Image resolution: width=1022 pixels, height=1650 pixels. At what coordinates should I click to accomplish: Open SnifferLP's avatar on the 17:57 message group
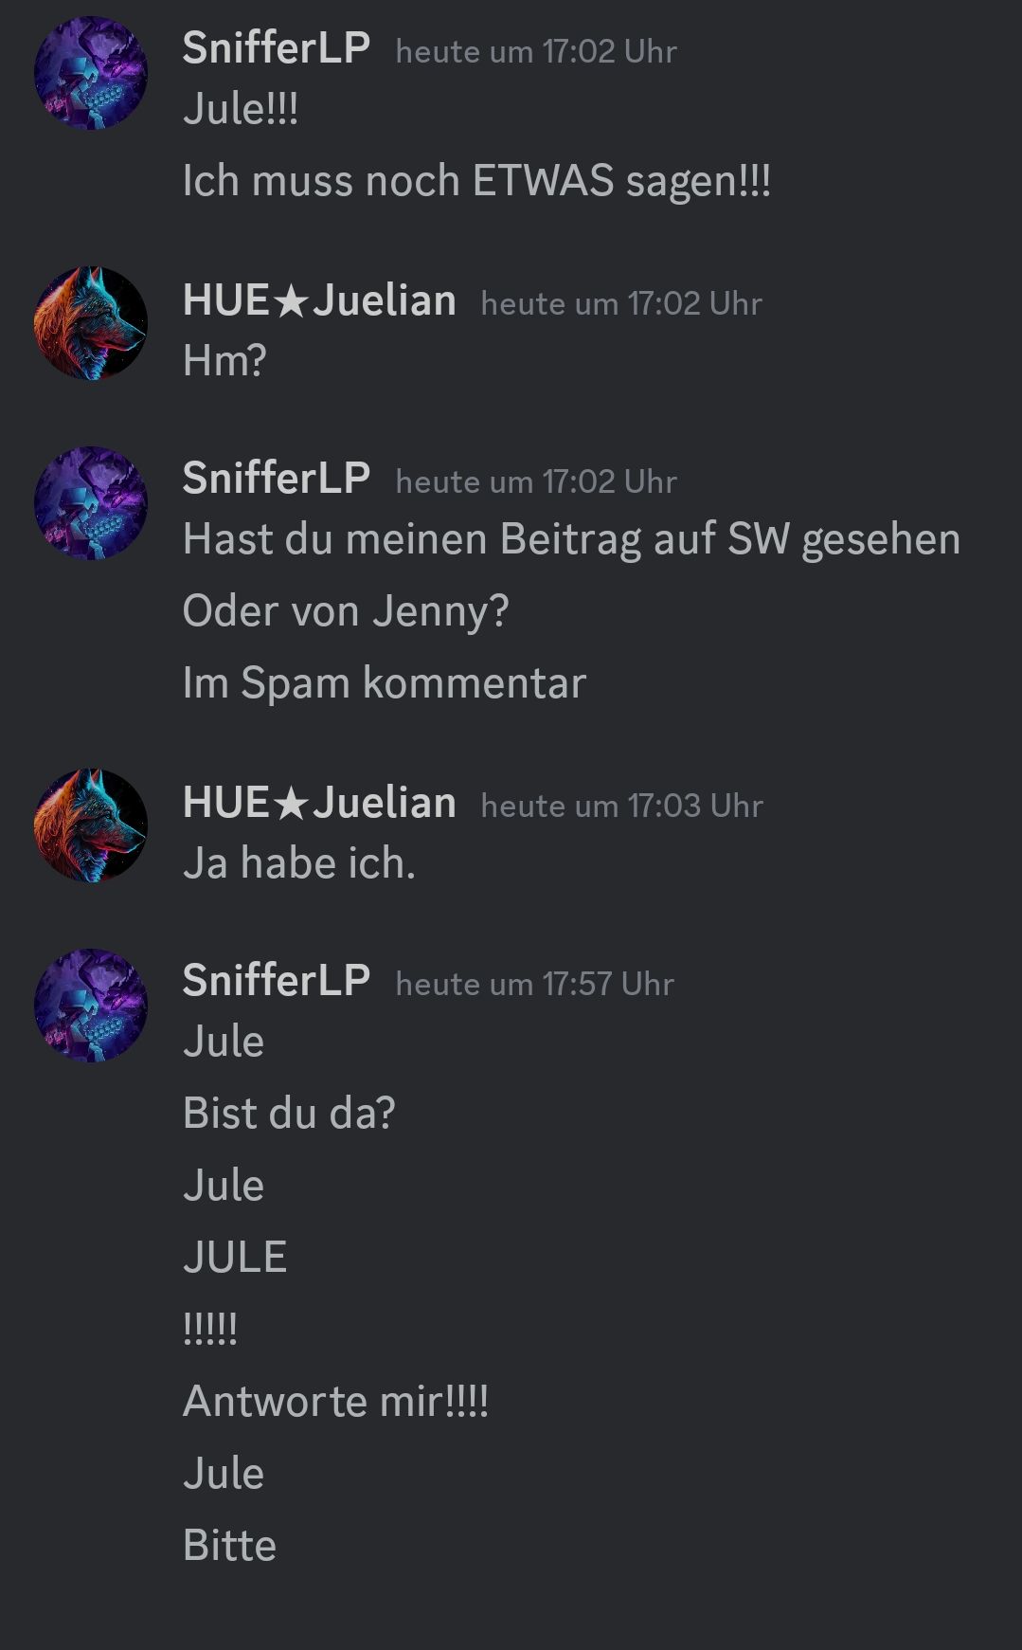point(91,1006)
